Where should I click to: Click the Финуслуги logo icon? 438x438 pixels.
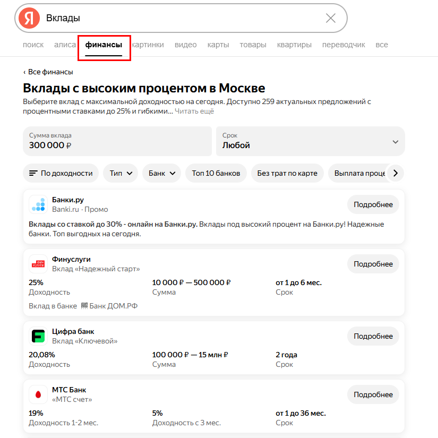tap(38, 264)
